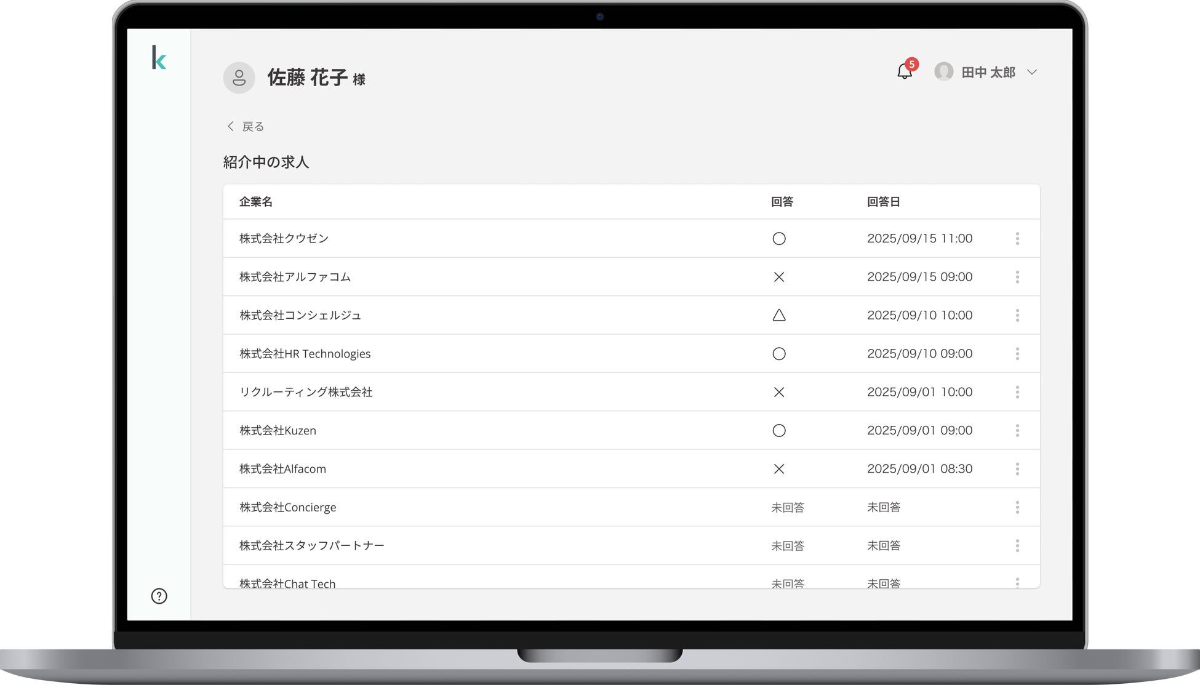Open kebab menu for 株式会社コンシェルジュ row
The height and width of the screenshot is (685, 1200).
pos(1017,315)
